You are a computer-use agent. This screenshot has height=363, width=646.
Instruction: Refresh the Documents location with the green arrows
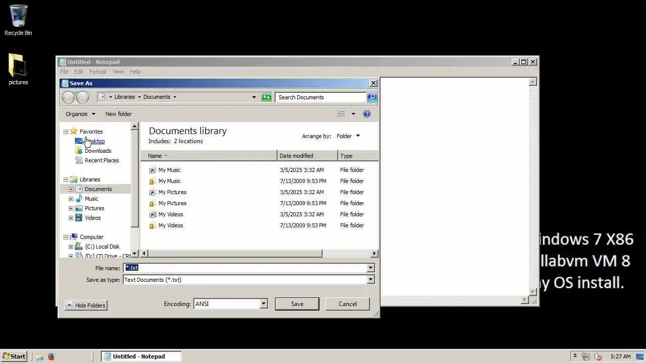click(266, 97)
